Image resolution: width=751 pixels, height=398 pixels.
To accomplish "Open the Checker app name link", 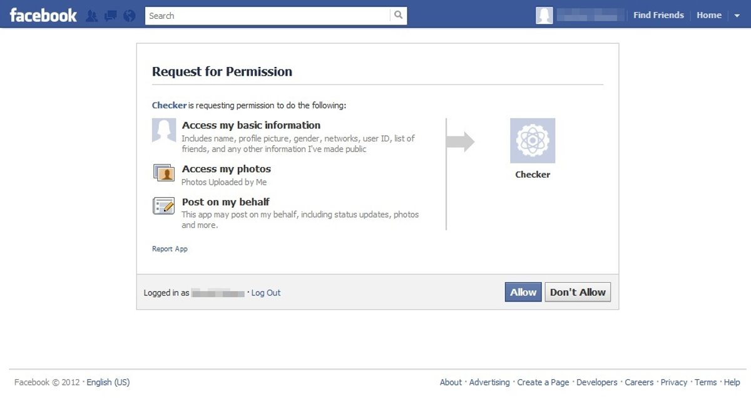I will click(169, 105).
